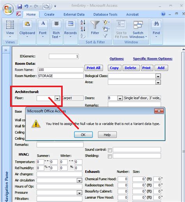Open Records group in ribbon

point(70,29)
